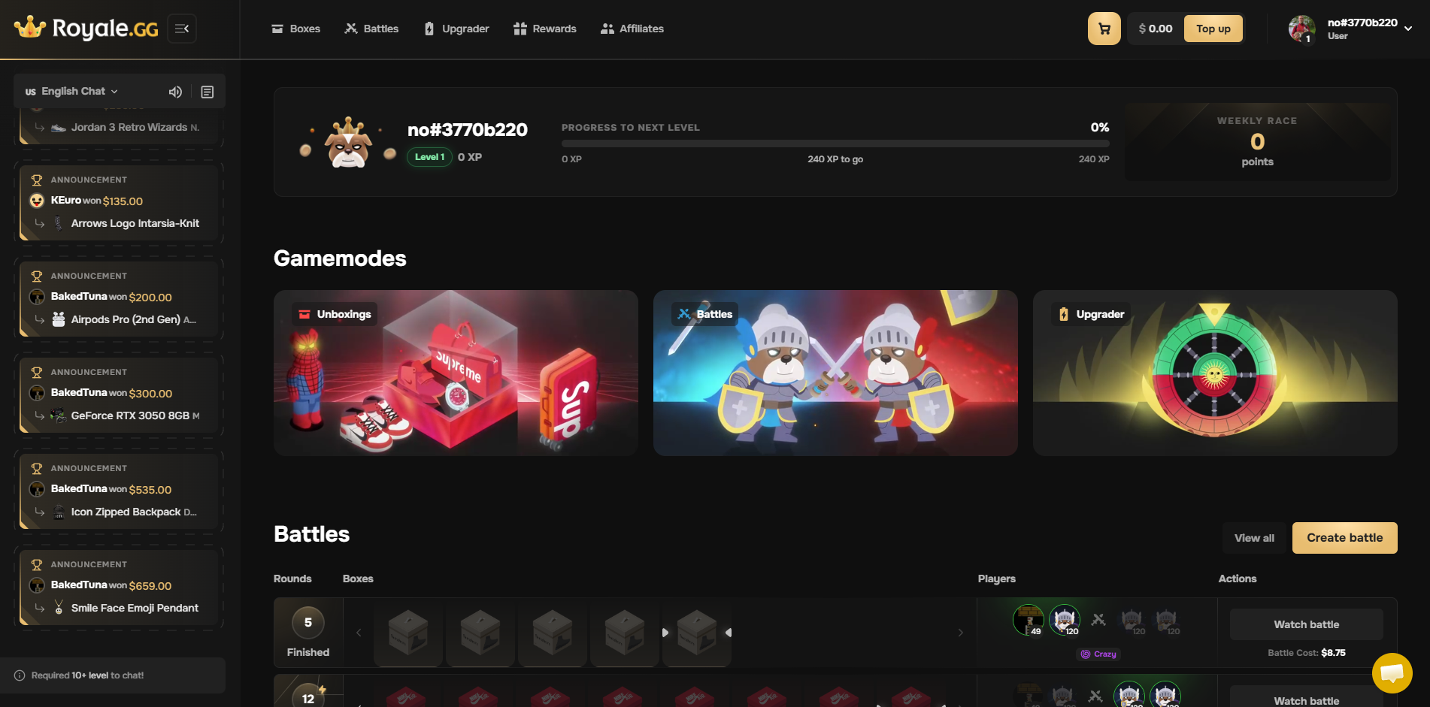Click the BakedTuna avatar on $300.00 announcement
This screenshot has height=707, width=1430.
tap(37, 393)
